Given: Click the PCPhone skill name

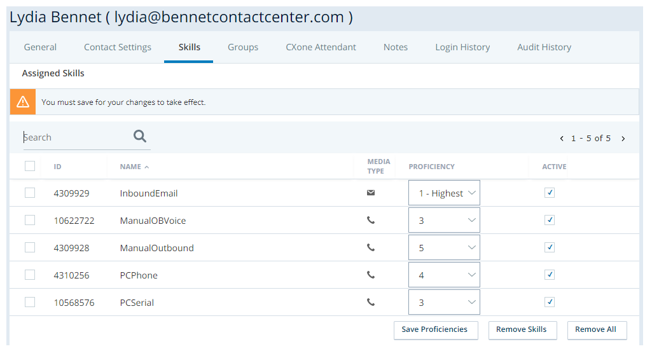Looking at the screenshot, I should tap(139, 275).
